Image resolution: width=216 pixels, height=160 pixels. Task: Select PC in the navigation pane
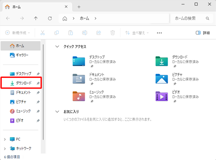coord(21,139)
